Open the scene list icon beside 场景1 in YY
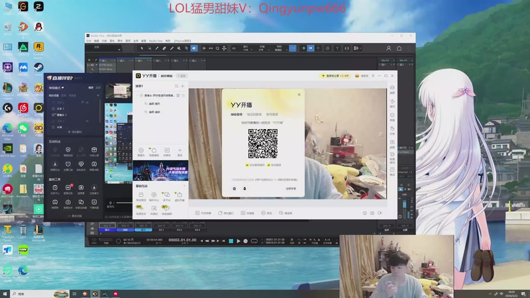The width and height of the screenshot is (530, 298). [x=176, y=86]
